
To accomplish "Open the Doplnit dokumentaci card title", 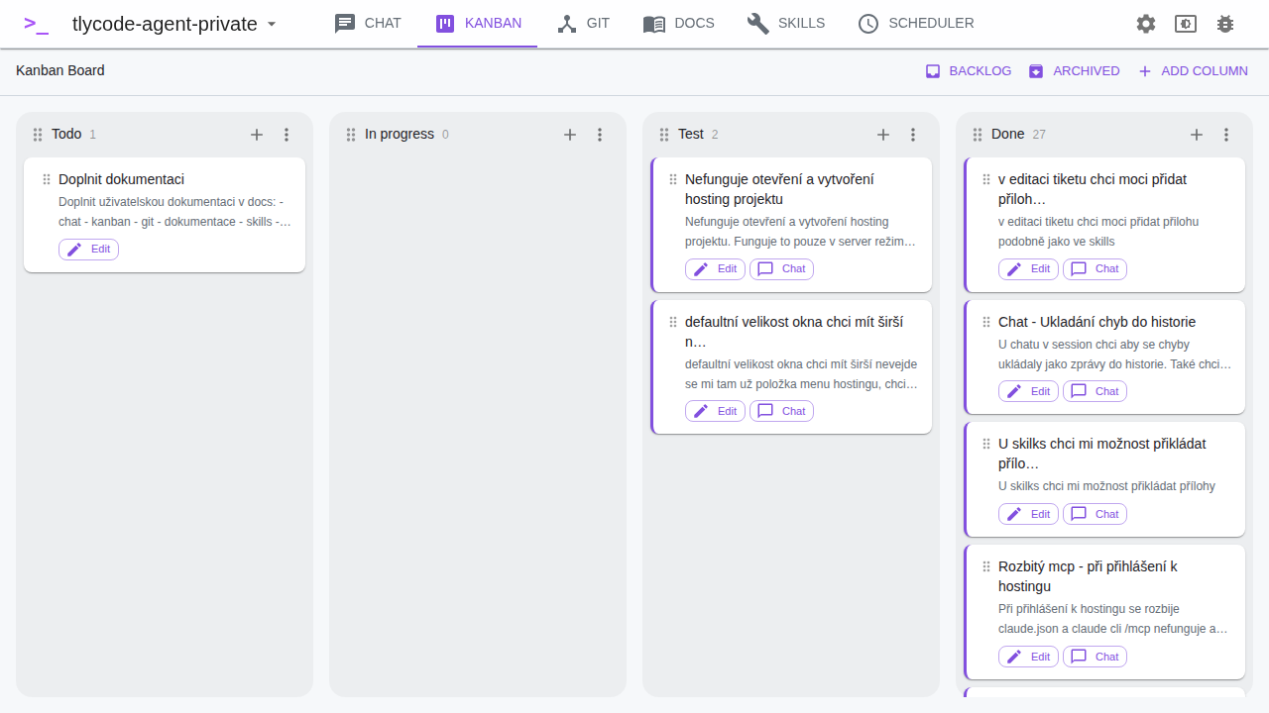I will [121, 179].
